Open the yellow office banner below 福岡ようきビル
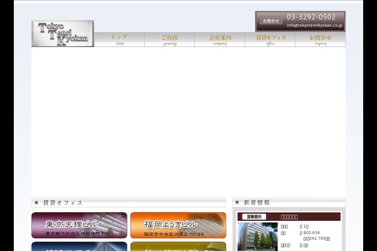The image size is (377, 251). pyautogui.click(x=178, y=247)
